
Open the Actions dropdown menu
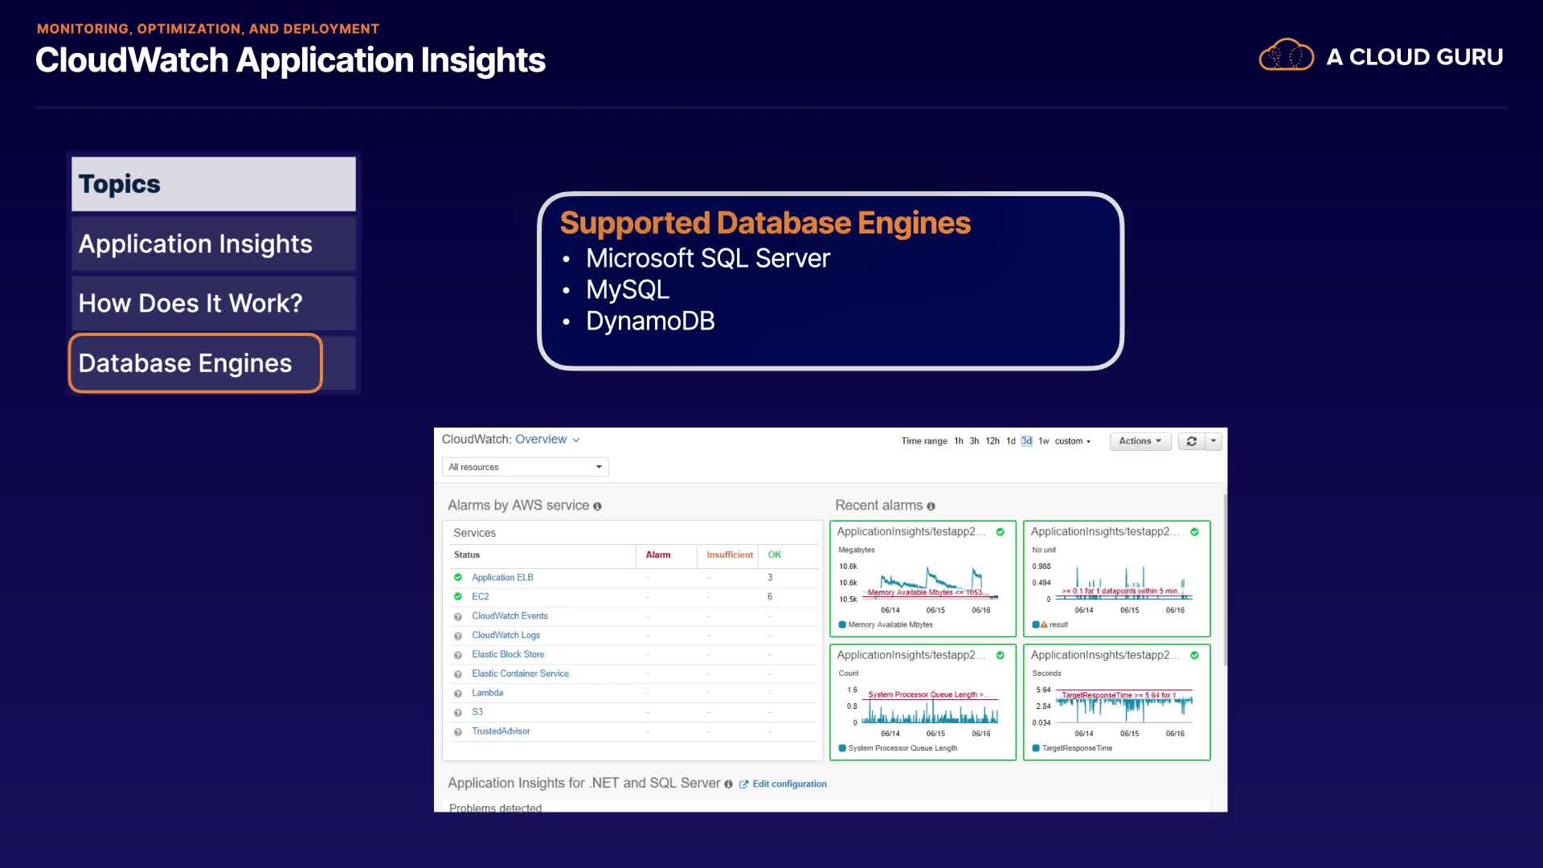[1140, 441]
